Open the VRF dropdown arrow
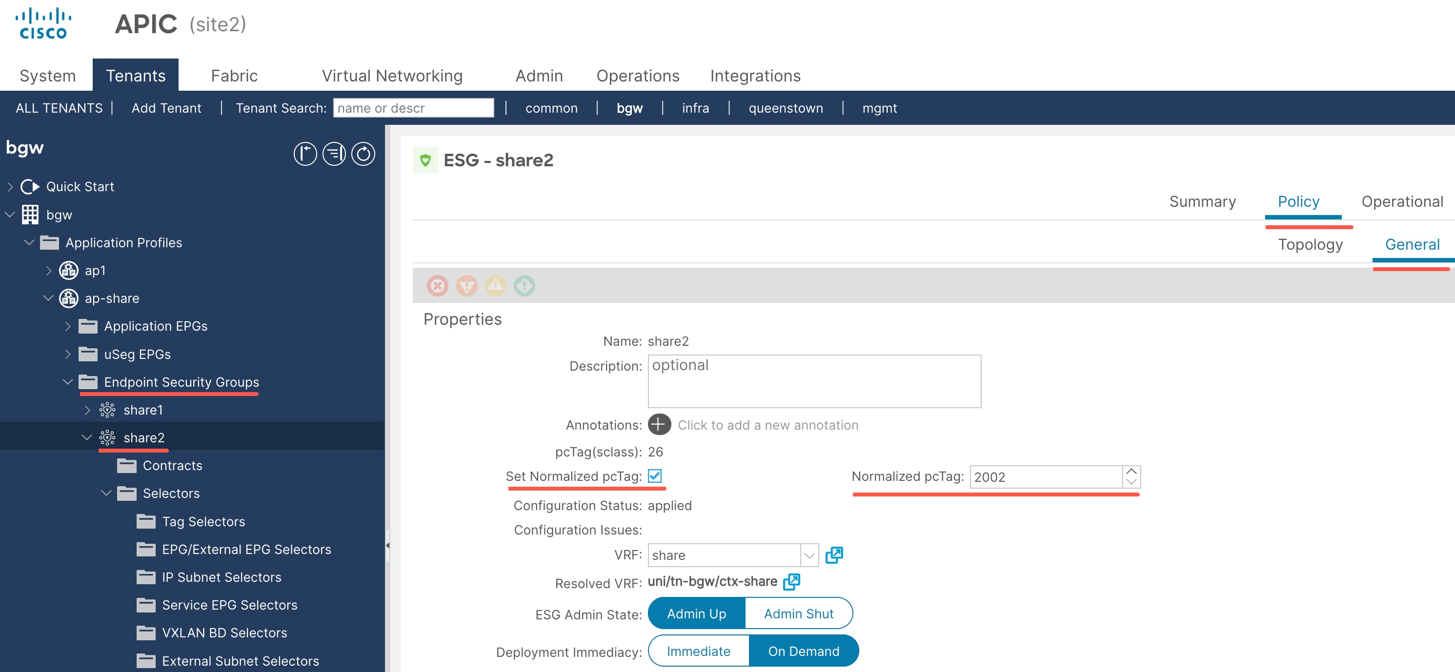The height and width of the screenshot is (672, 1455). tap(809, 555)
